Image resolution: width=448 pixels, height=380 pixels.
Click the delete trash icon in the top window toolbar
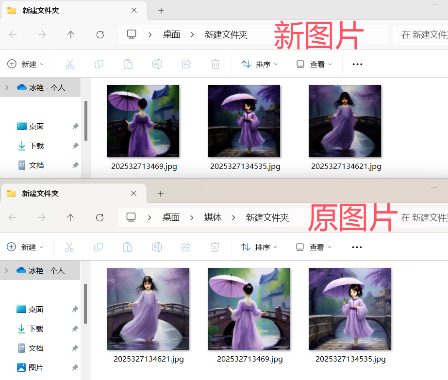point(216,64)
